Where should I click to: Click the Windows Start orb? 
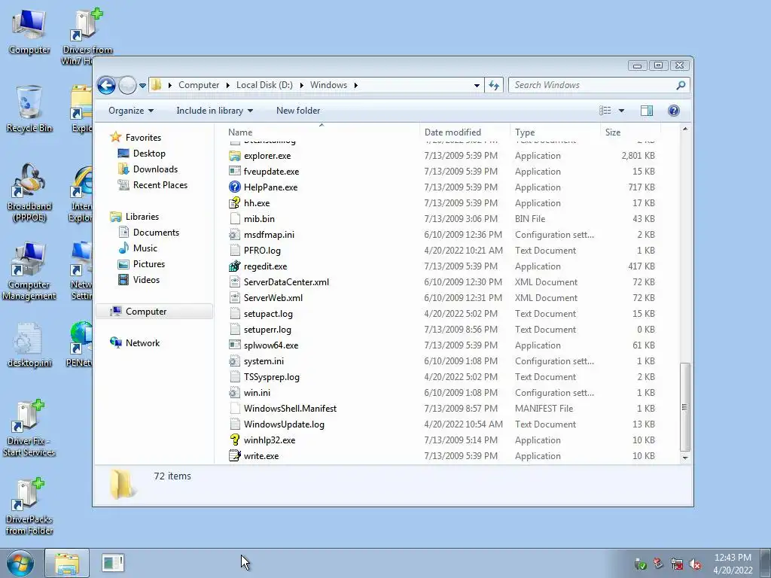pos(20,563)
